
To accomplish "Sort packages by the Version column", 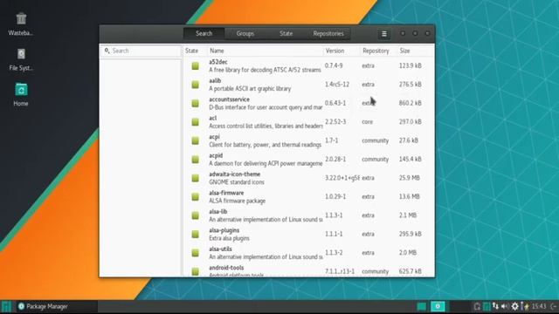I will tap(342, 51).
